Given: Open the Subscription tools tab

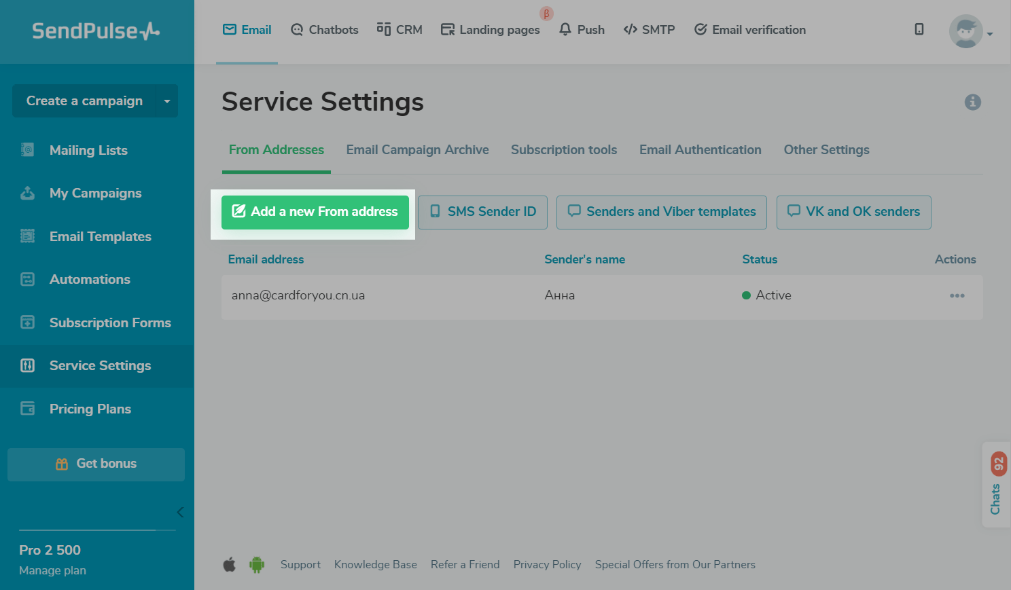Looking at the screenshot, I should 563,150.
